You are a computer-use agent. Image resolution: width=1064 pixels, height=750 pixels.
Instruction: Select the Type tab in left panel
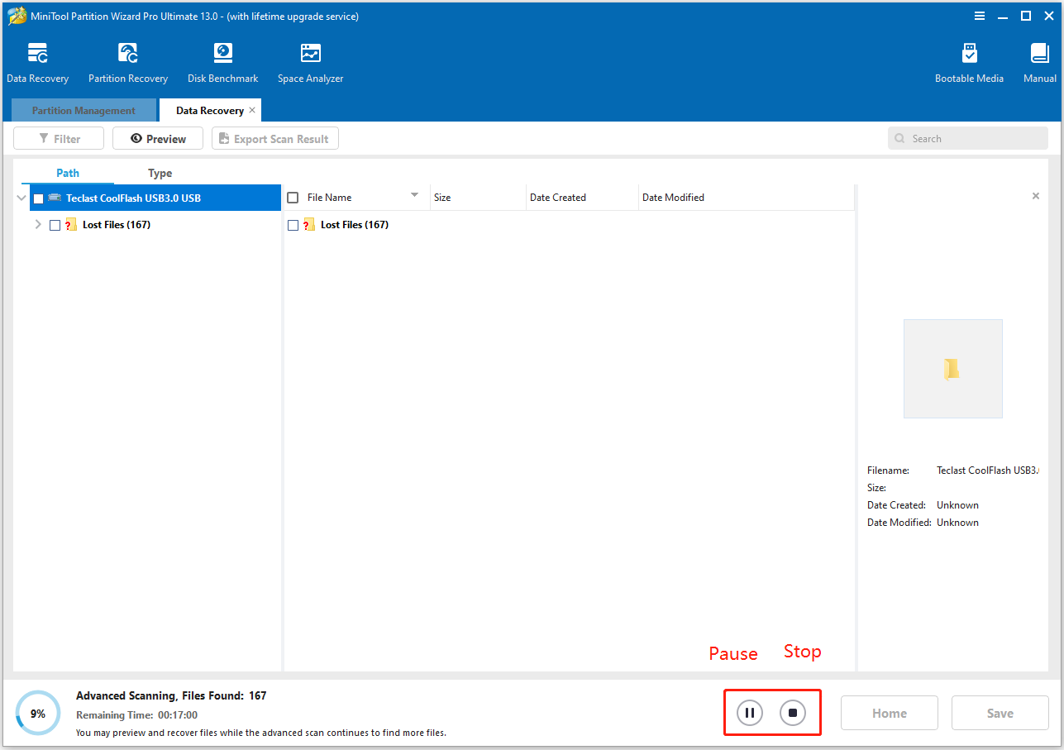[160, 173]
